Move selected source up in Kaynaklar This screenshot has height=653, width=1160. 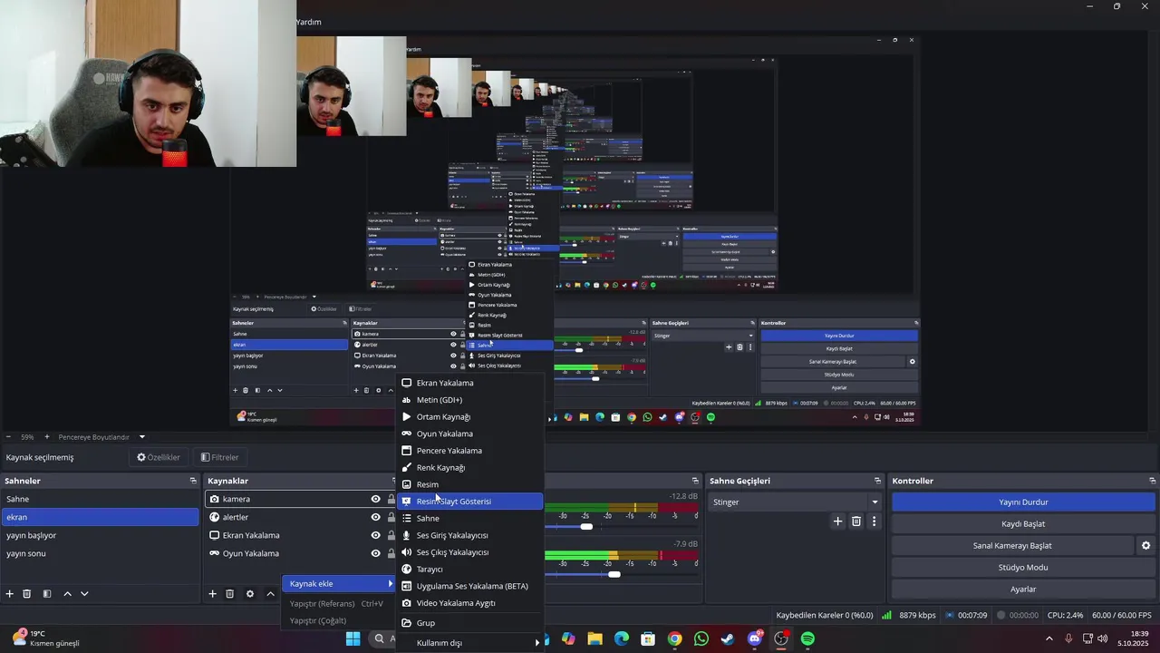tap(270, 594)
